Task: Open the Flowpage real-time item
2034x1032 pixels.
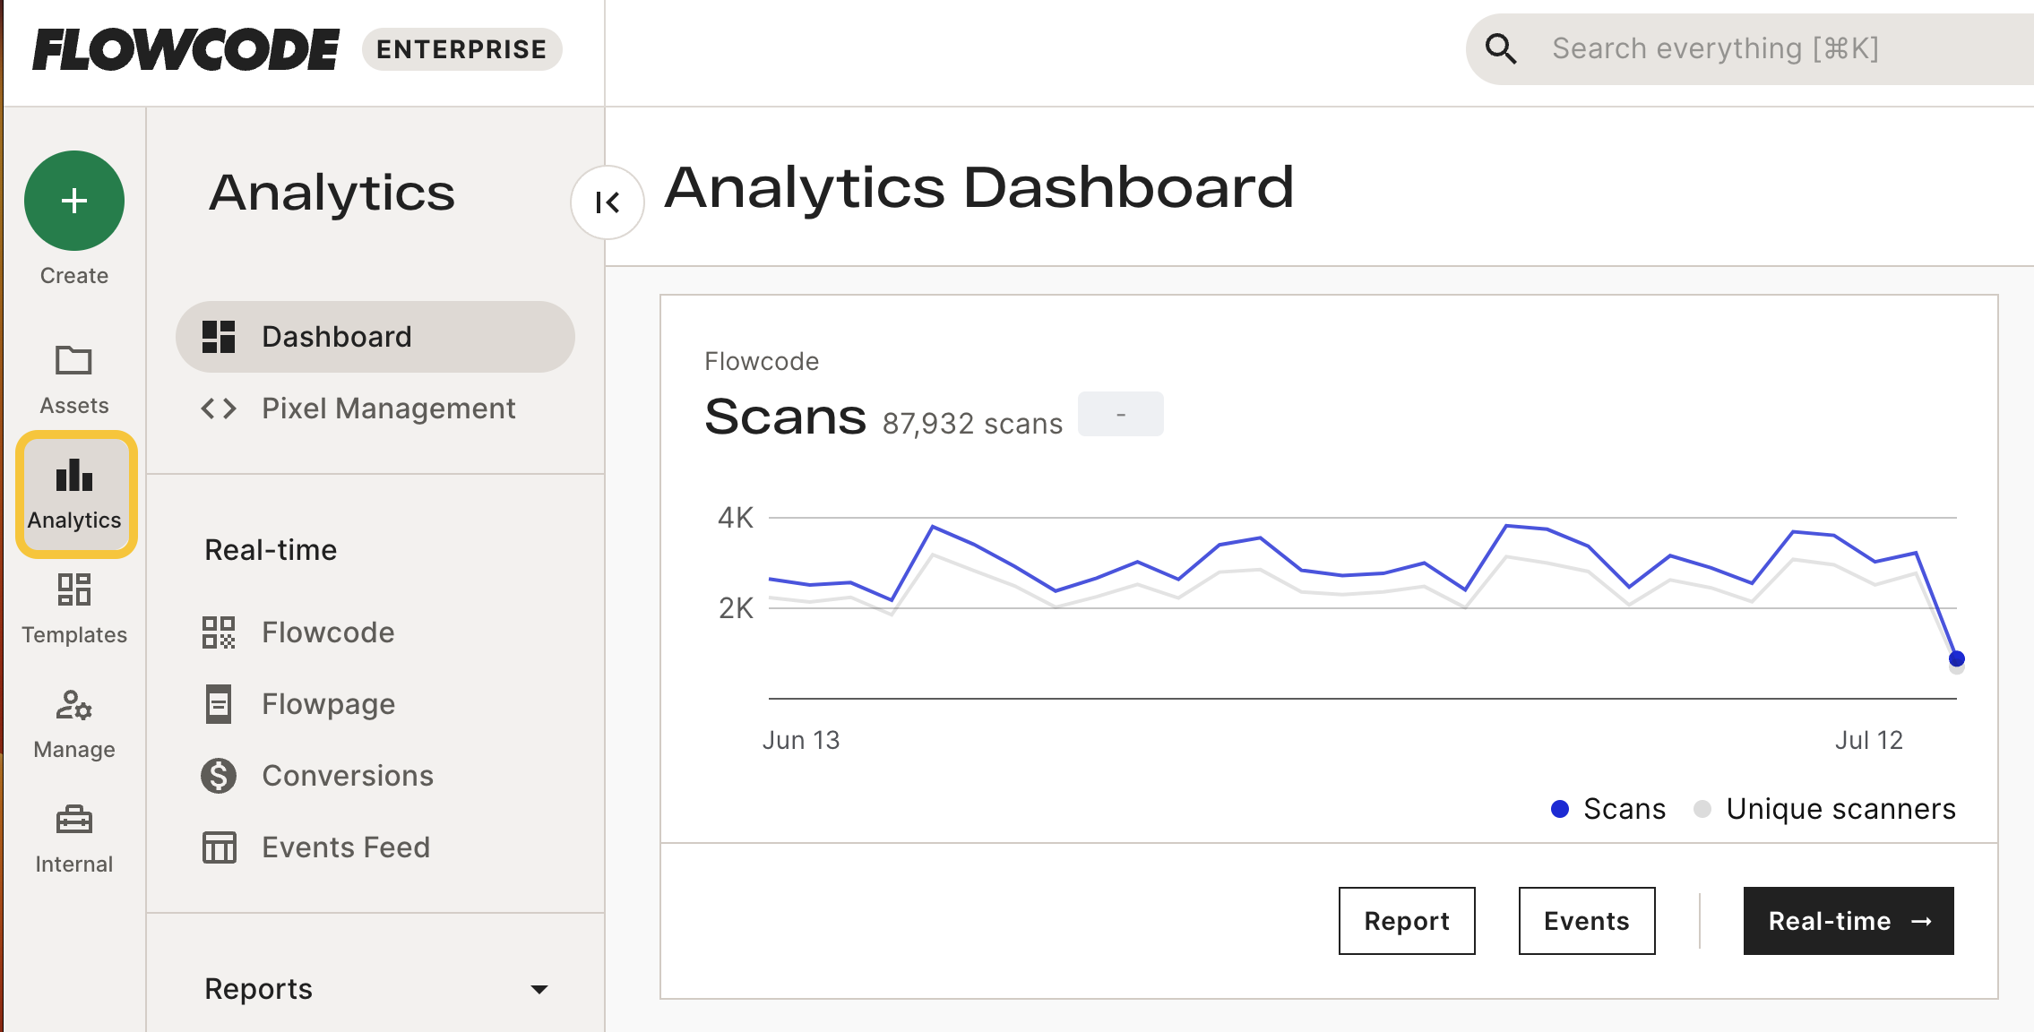Action: 328,704
